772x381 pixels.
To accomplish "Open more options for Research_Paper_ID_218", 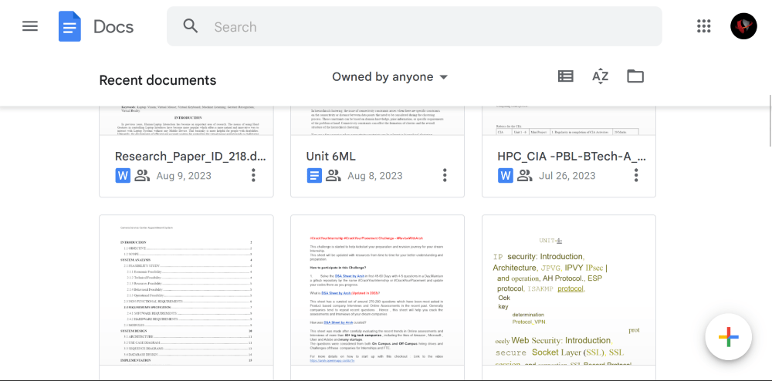I will [253, 176].
